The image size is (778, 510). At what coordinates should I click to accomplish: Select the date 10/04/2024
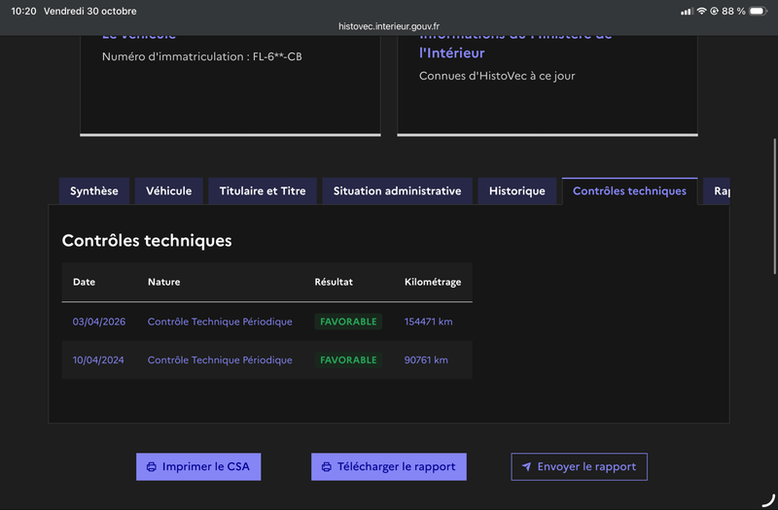[98, 360]
